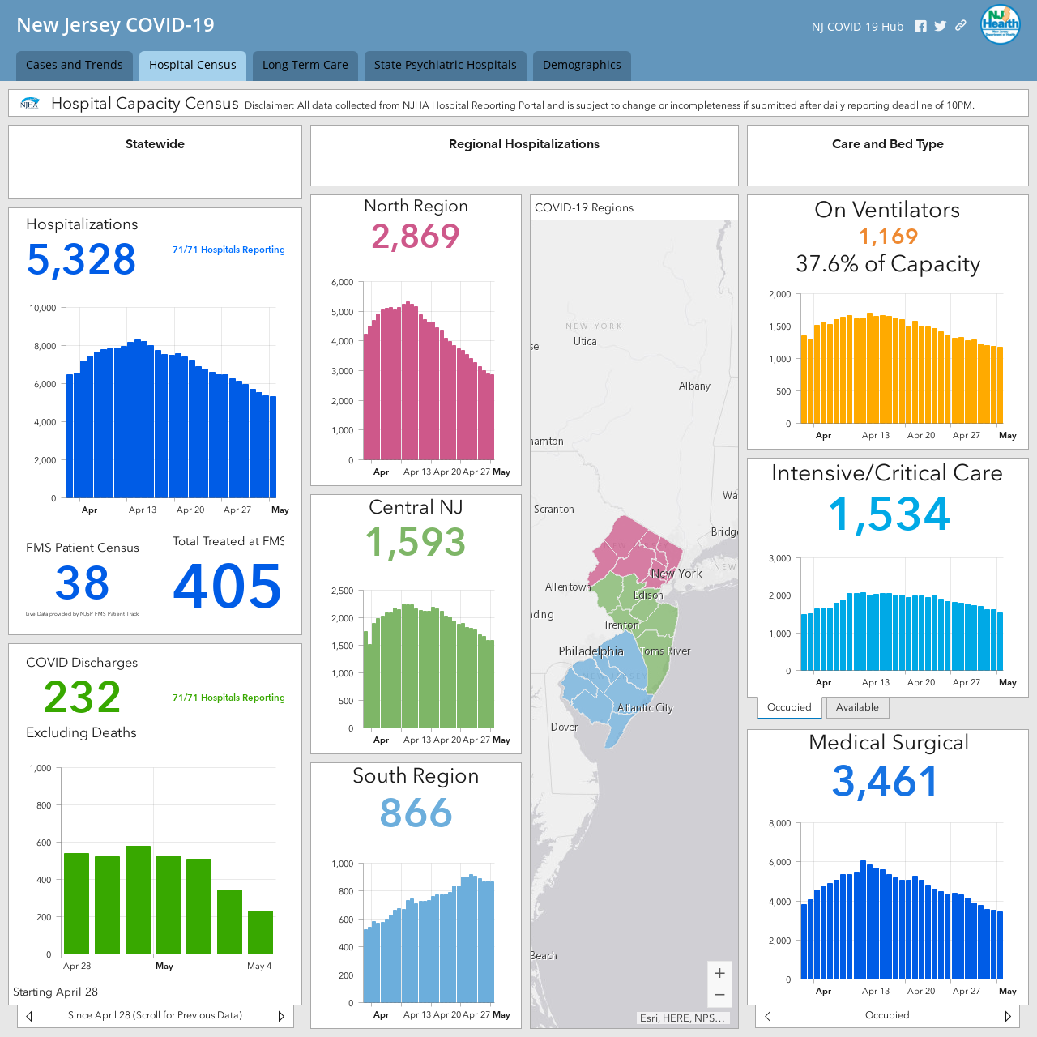Viewport: 1037px width, 1037px height.
Task: Open State Psychiatric Hospitals tab
Action: (446, 66)
